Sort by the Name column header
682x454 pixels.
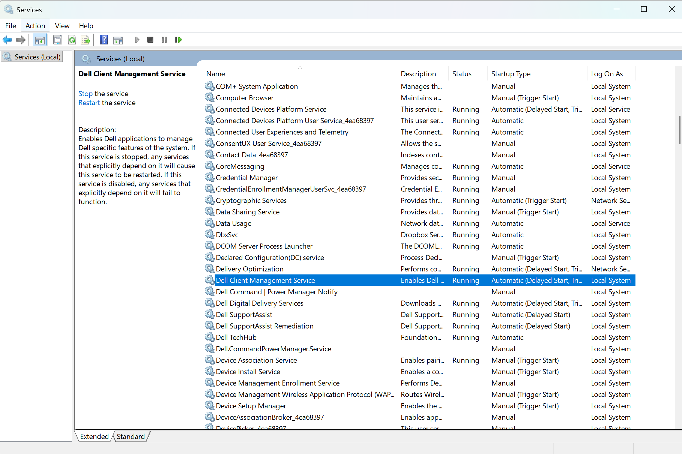(x=216, y=74)
